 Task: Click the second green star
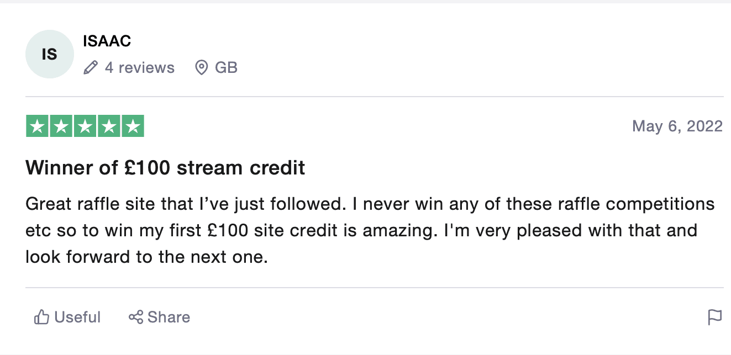click(61, 126)
